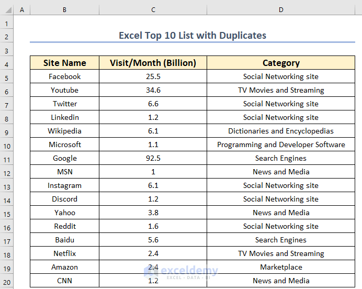Select 'Programming and Developer Software' cell
362x289 pixels.
(281, 144)
